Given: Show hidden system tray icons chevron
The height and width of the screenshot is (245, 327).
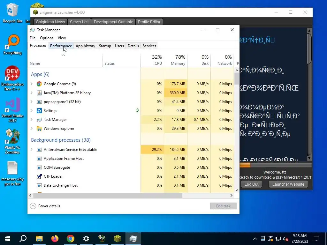Looking at the screenshot, I should click(x=255, y=239).
